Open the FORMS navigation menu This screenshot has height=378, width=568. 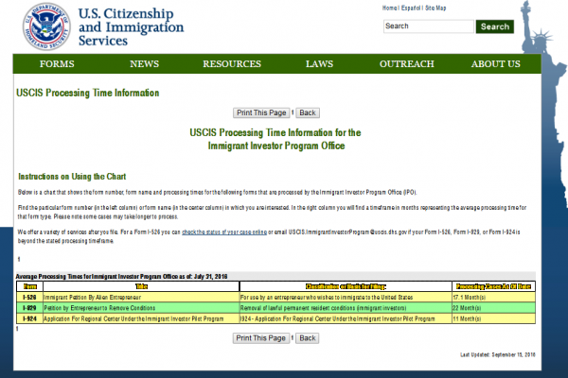tap(57, 64)
